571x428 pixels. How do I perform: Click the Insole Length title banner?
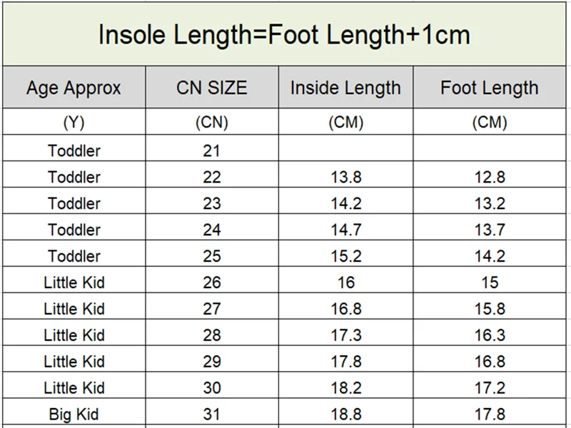(x=284, y=34)
